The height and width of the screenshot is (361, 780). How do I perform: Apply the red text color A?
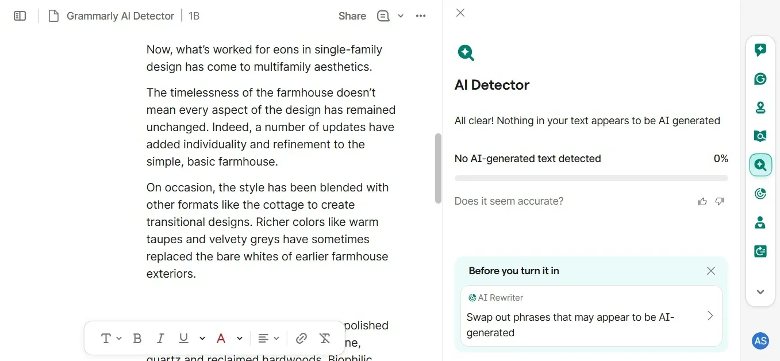[221, 338]
